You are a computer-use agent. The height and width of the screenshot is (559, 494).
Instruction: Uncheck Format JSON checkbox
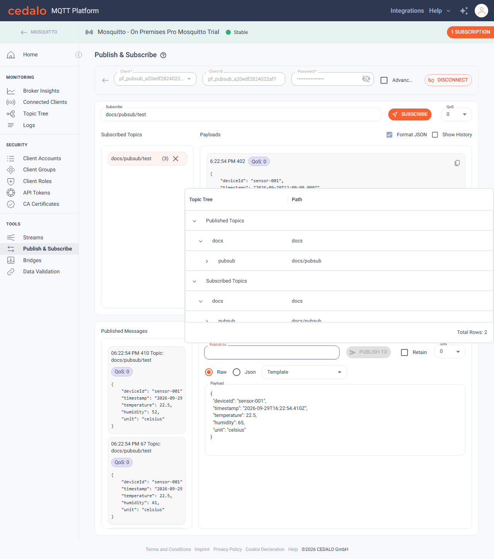pos(389,135)
